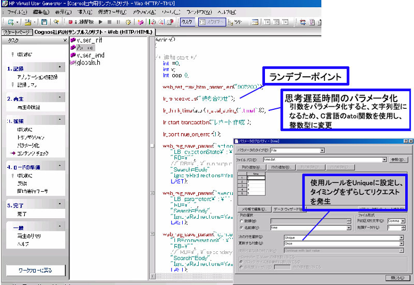Click the Browse button beside file path
Screen dimensions: 414x285
[399, 160]
